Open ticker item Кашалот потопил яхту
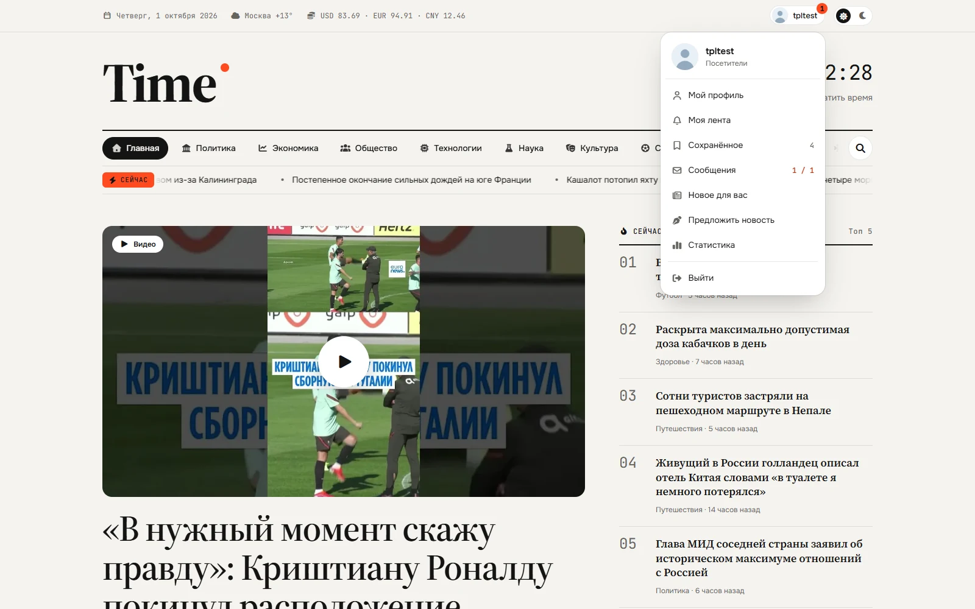The width and height of the screenshot is (975, 609). click(x=612, y=180)
